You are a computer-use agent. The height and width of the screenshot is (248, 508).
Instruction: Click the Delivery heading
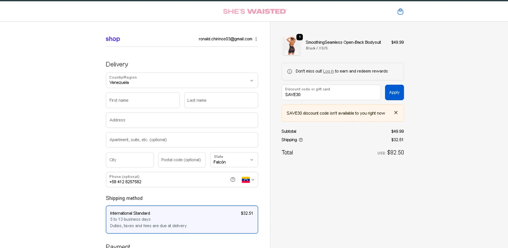click(x=117, y=64)
